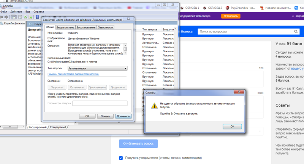Dismiss the Flash banner with the × icon
The height and width of the screenshot is (164, 304).
coord(293,16)
